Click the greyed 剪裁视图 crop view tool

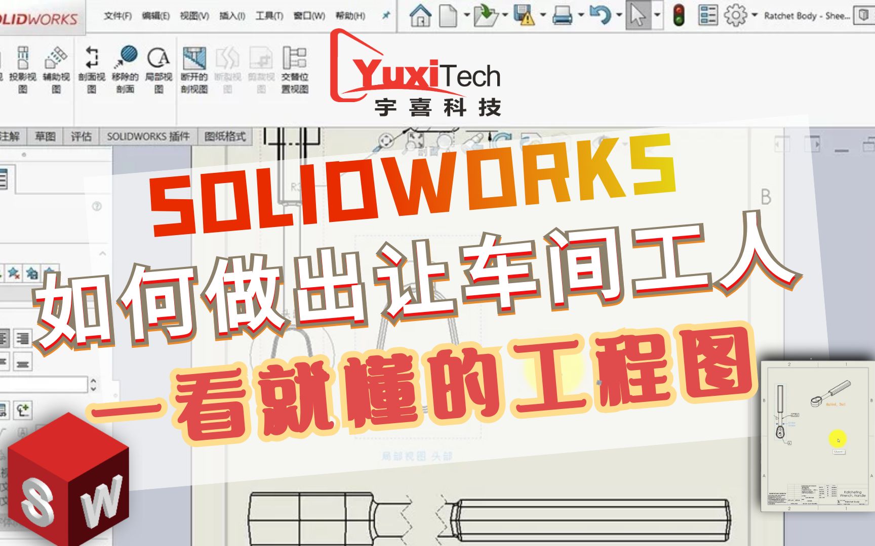click(261, 70)
